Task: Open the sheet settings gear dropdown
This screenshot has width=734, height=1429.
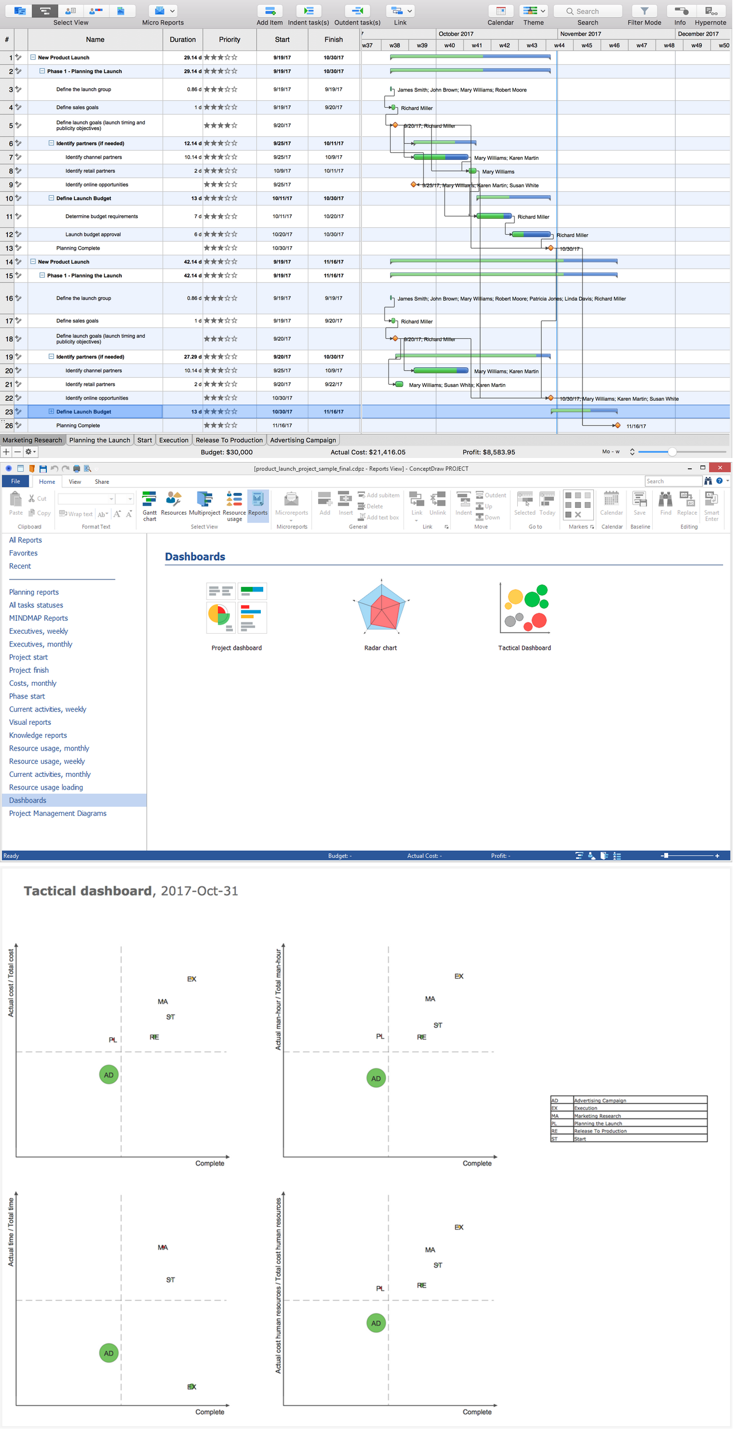Action: pos(31,453)
